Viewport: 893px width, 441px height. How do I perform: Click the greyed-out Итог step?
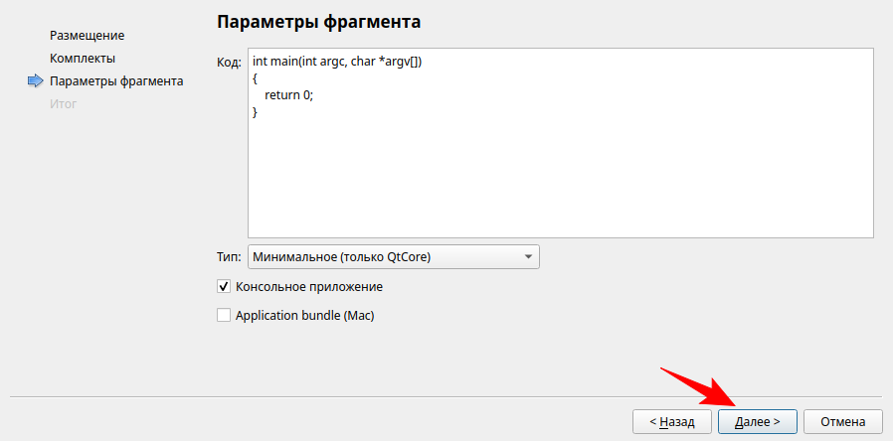click(x=63, y=103)
